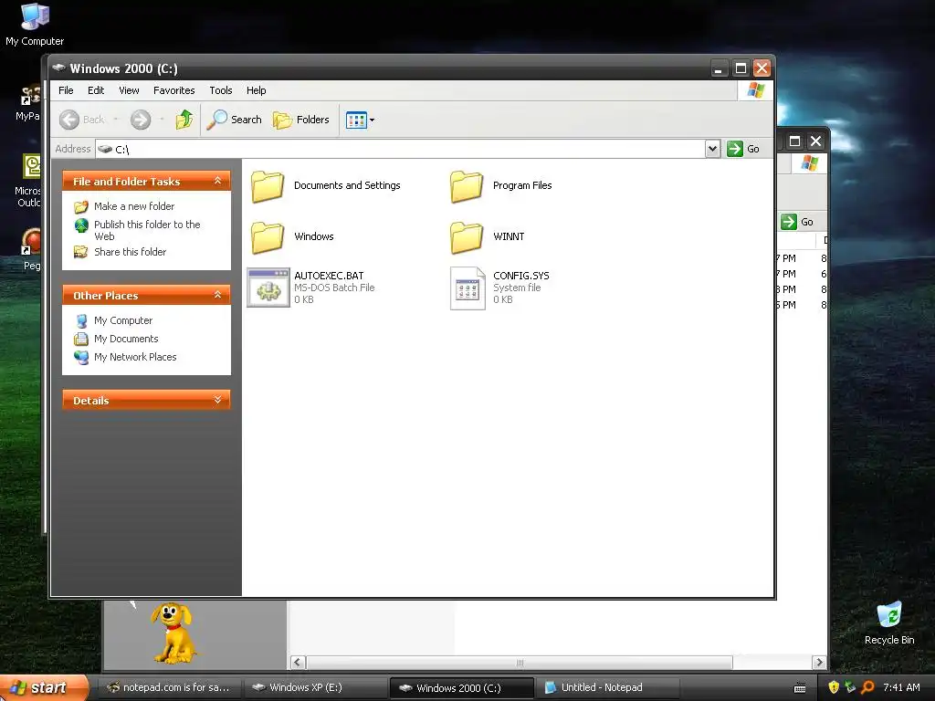The image size is (935, 701).
Task: Click the My Computer icon in Other Places
Action: tap(81, 320)
